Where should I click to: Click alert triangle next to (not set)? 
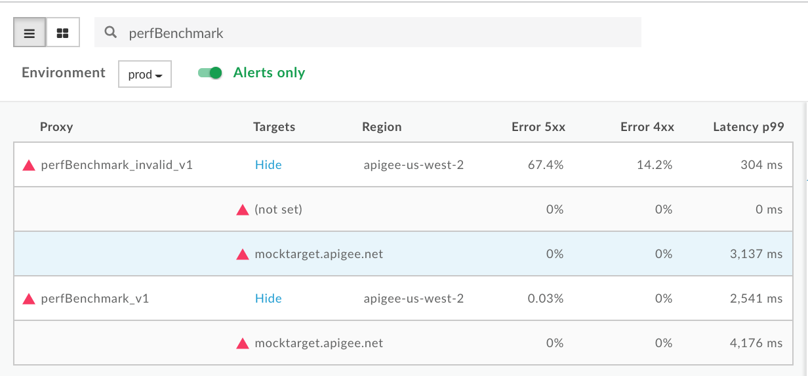pyautogui.click(x=243, y=210)
